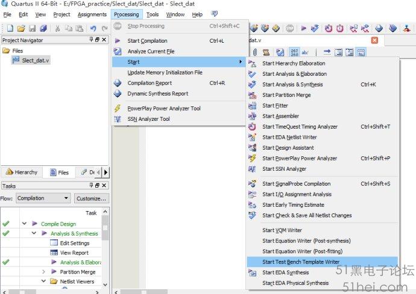Image resolution: width=416 pixels, height=294 pixels.
Task: Switch to the Hierarchy tab
Action: [22, 173]
